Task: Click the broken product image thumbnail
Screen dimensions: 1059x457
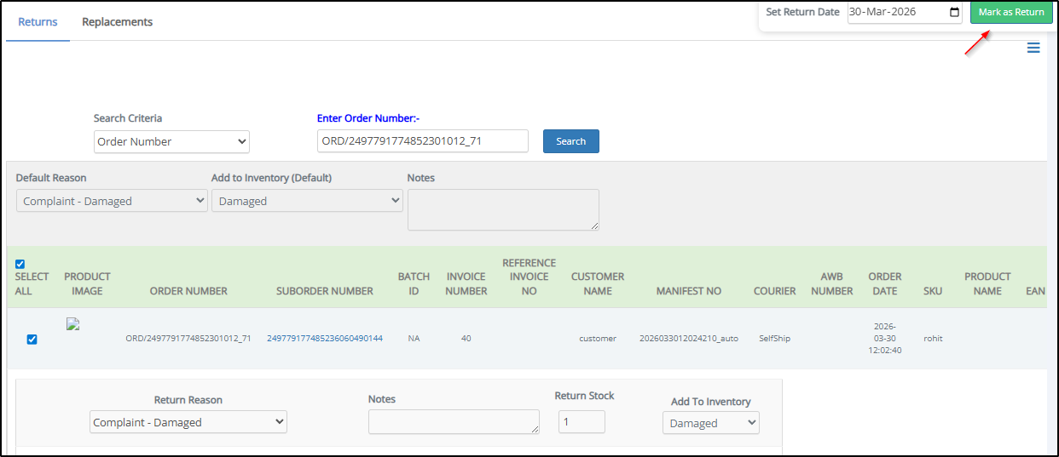Action: coord(72,324)
